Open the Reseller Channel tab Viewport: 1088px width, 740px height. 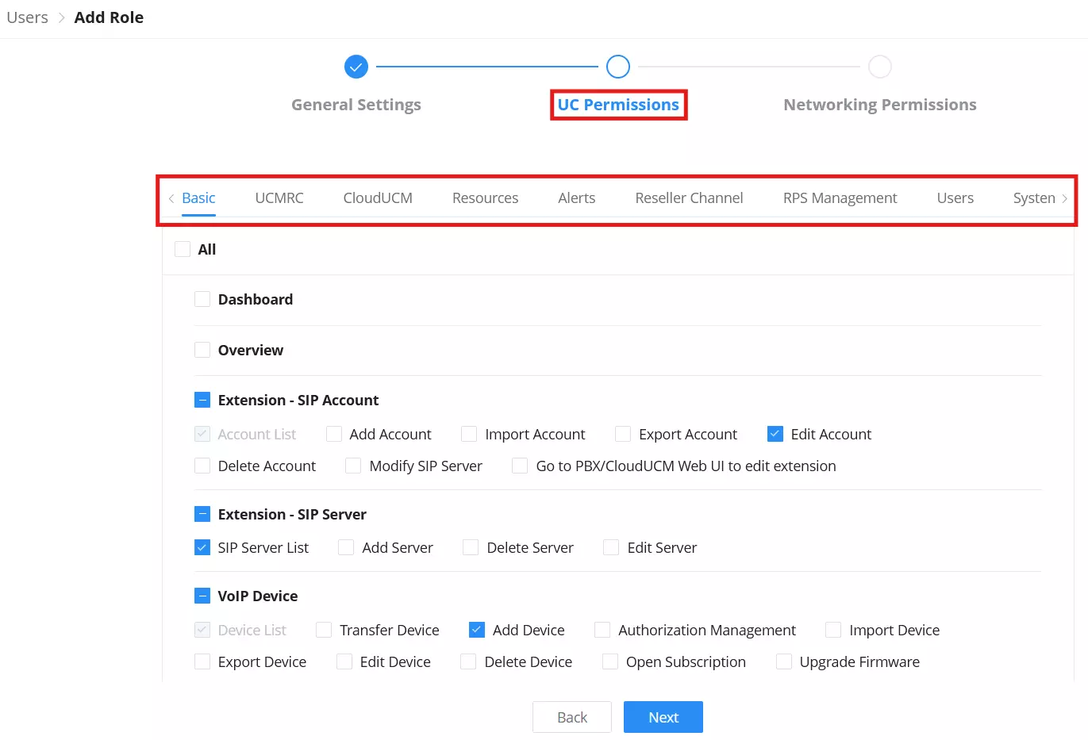(x=689, y=198)
